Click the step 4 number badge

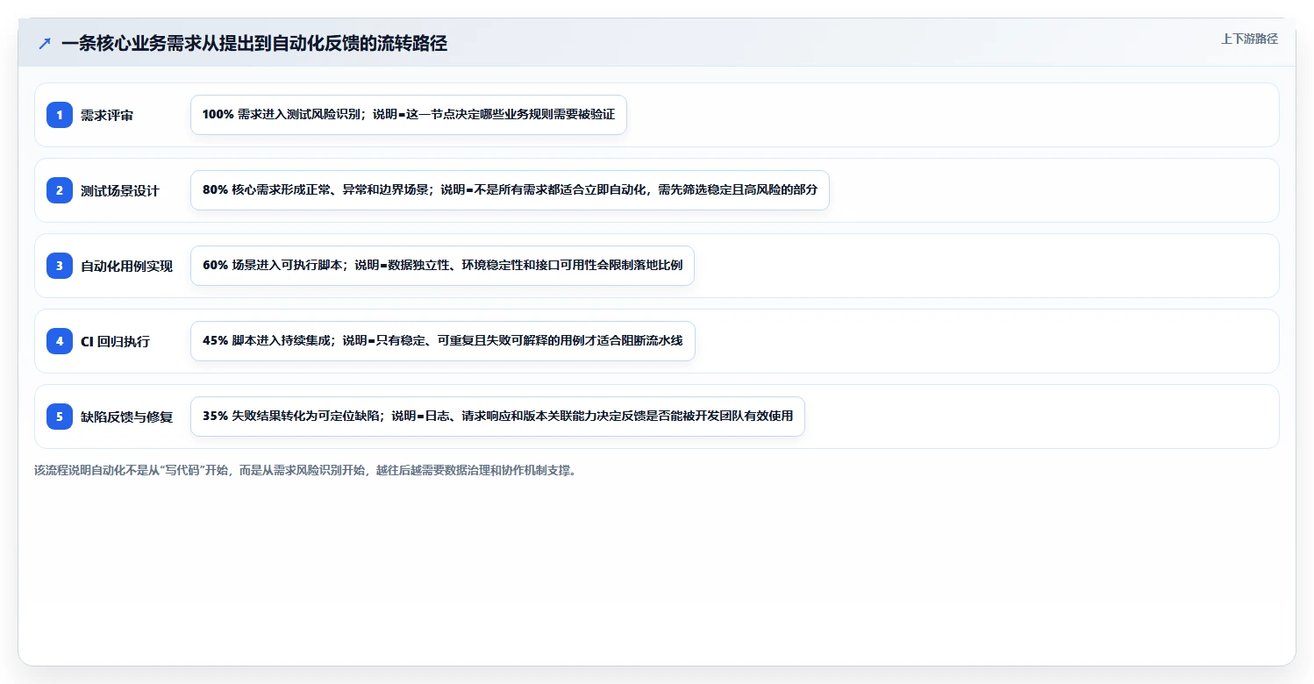(x=60, y=341)
